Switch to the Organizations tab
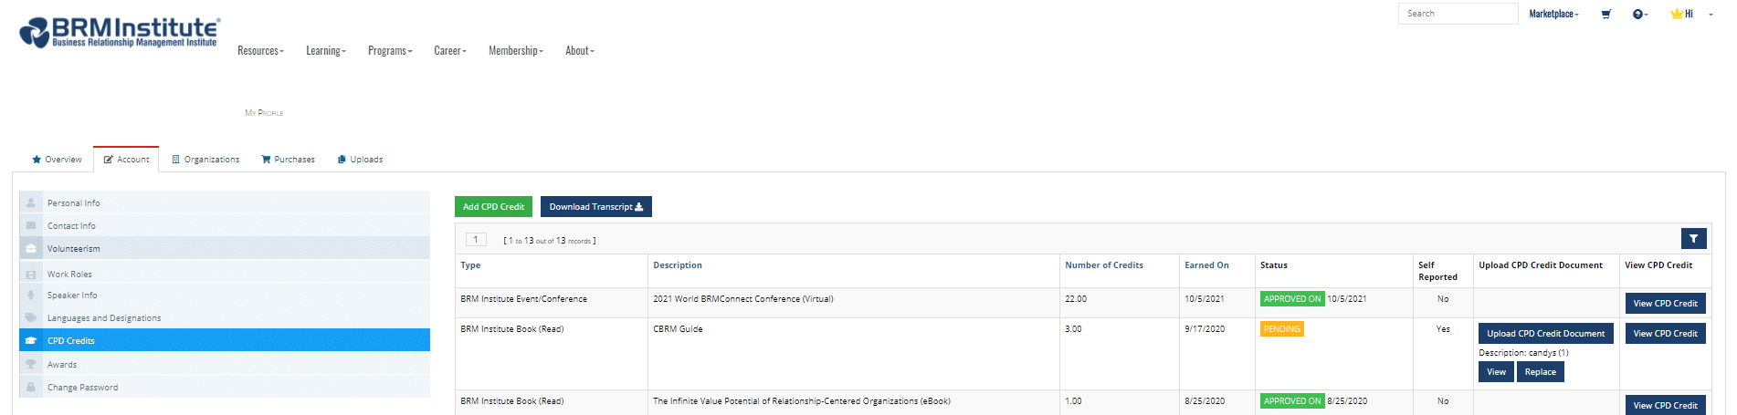 205,160
